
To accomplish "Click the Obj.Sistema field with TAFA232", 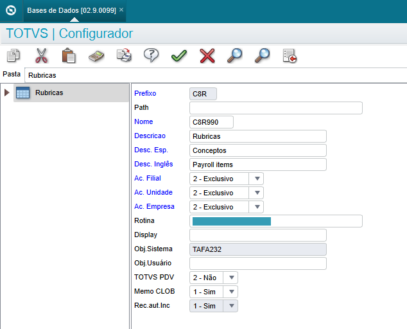I will [258, 249].
